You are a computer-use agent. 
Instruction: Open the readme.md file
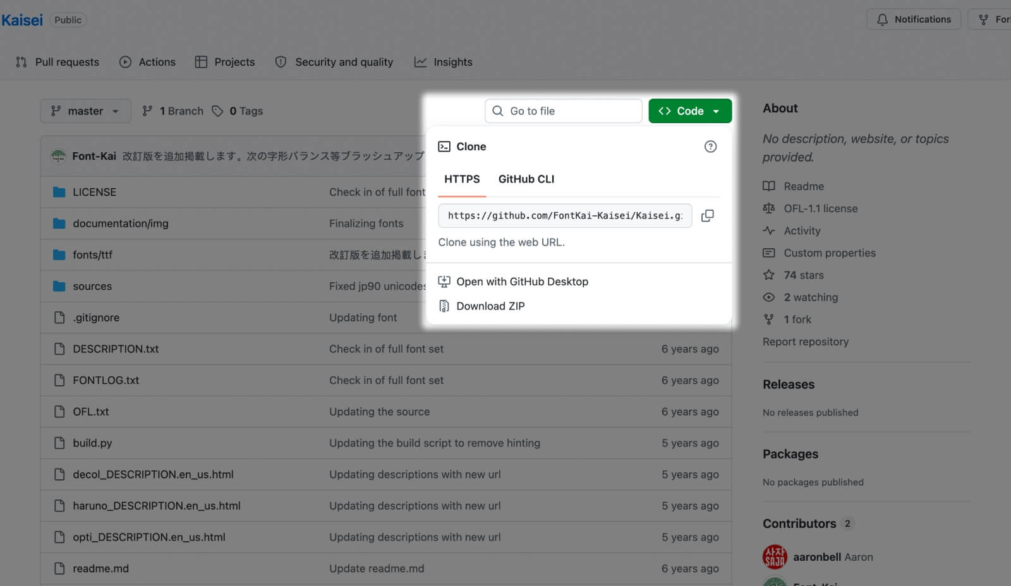click(x=100, y=568)
